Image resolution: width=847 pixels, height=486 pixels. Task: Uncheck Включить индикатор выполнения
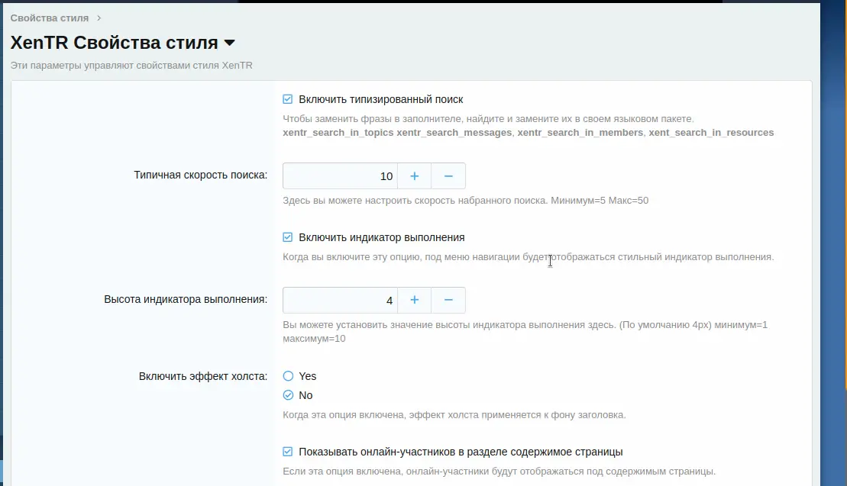288,237
